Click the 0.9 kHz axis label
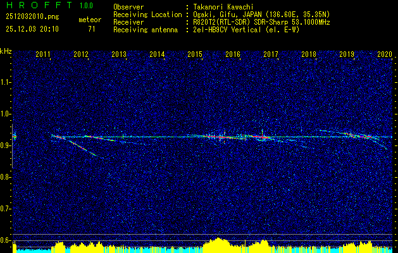 coord(6,145)
